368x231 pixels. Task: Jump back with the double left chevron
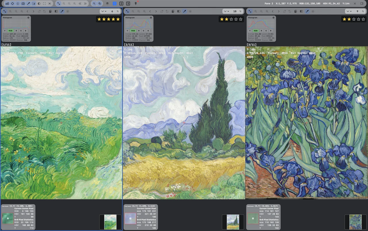coord(80,3)
